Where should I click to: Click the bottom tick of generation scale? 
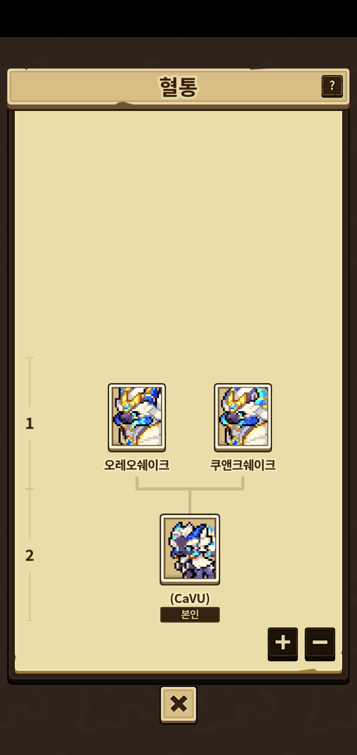(30, 620)
